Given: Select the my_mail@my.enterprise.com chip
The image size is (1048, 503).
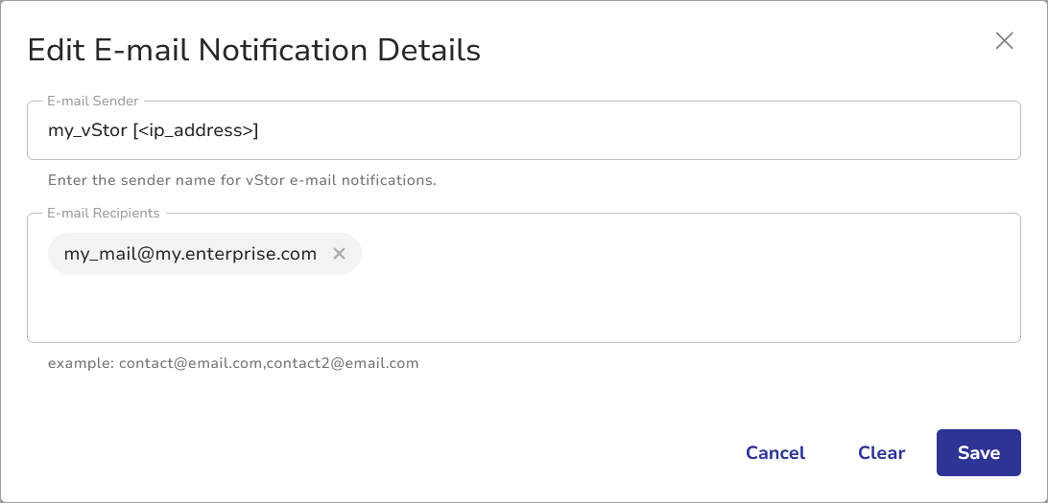Looking at the screenshot, I should coord(190,254).
